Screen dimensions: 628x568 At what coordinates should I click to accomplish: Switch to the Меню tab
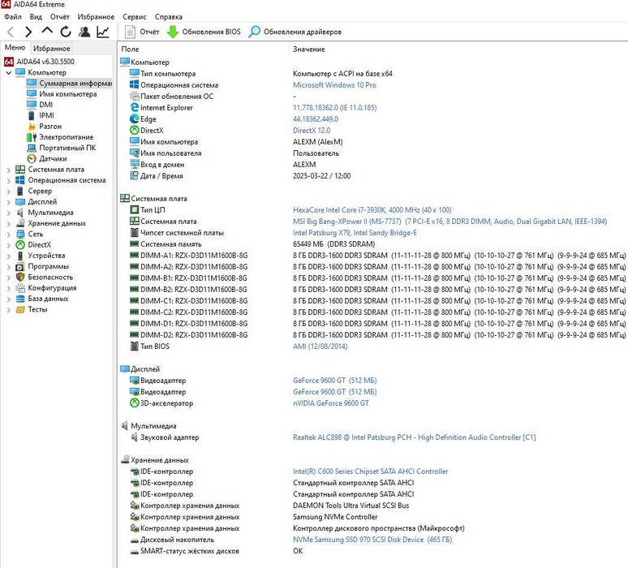pyautogui.click(x=15, y=48)
